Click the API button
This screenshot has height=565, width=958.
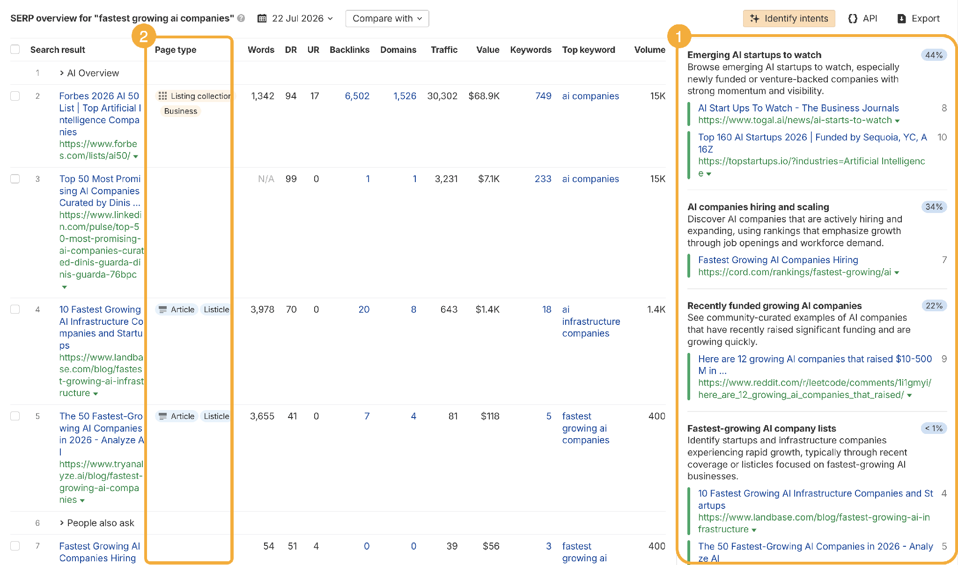(x=862, y=18)
